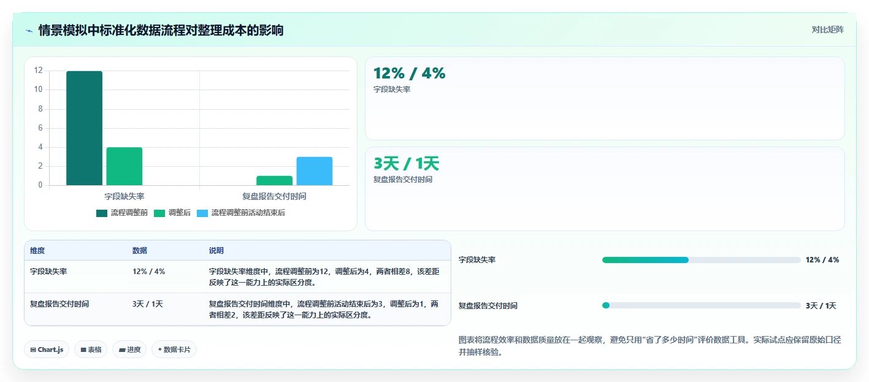Click the title 情景模拟中标准化数据流程对整理成本的影响
This screenshot has height=382, width=869.
pos(161,30)
